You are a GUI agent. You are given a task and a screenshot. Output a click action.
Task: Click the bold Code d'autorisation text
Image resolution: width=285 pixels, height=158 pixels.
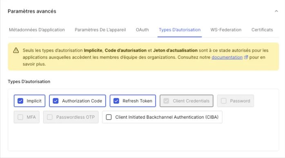126,50
